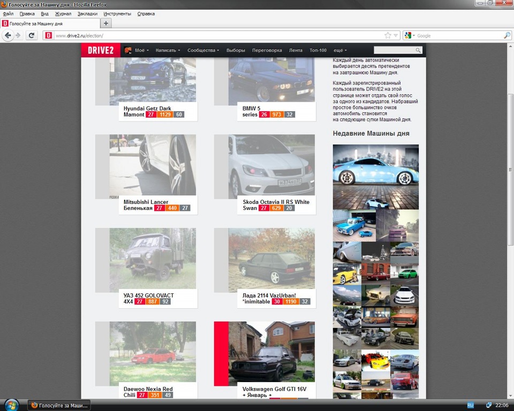Click the Volkswagen Golf GTI photo
This screenshot has width=514, height=411.
tap(271, 352)
